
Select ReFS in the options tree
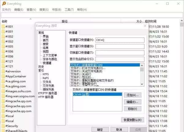pyautogui.click(x=46, y=78)
